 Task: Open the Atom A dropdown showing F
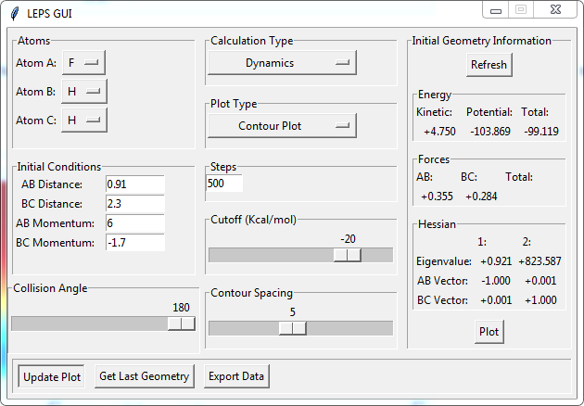point(83,63)
